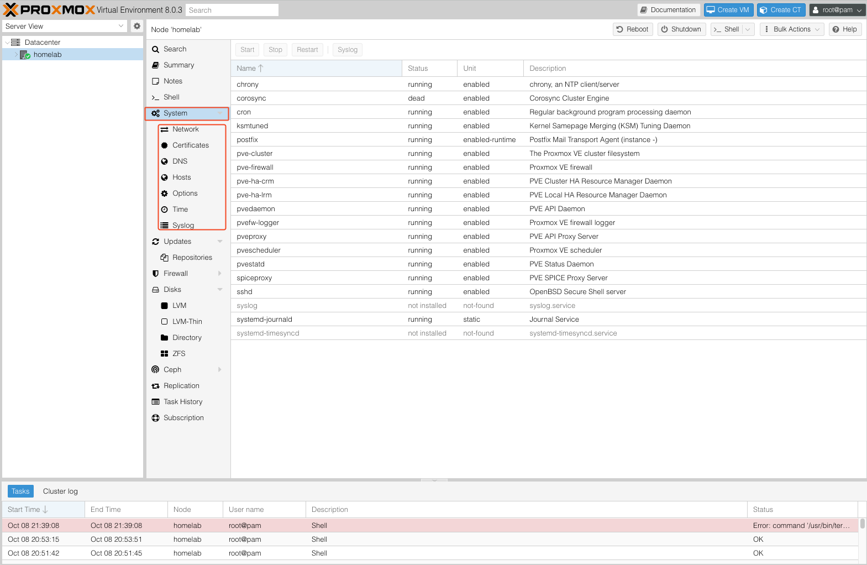Click the Directory folder icon
The height and width of the screenshot is (565, 867).
165,338
